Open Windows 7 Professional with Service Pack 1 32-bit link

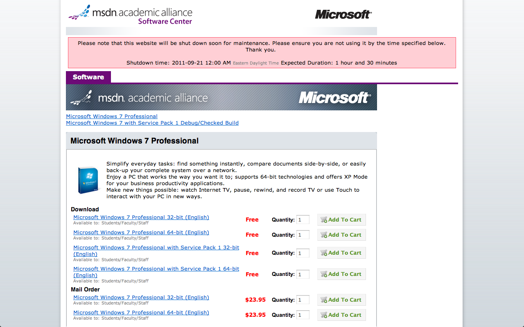click(x=156, y=251)
